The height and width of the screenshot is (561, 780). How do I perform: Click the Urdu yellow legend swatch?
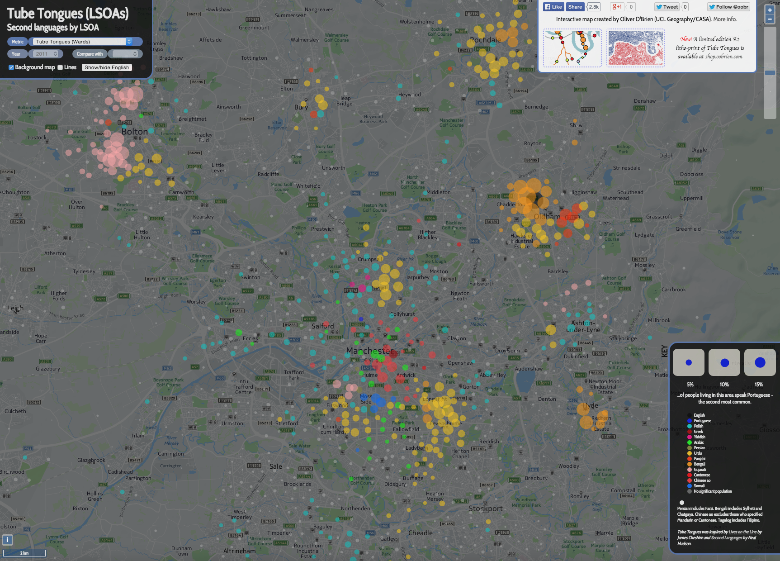click(690, 453)
